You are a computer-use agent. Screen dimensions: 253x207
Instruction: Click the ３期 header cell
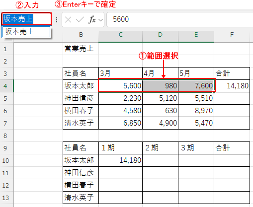(x=196, y=148)
